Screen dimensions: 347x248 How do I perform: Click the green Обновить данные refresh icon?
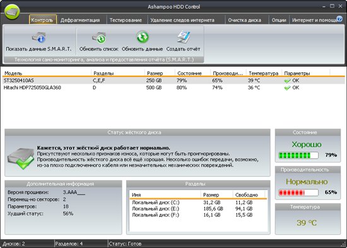(x=143, y=37)
